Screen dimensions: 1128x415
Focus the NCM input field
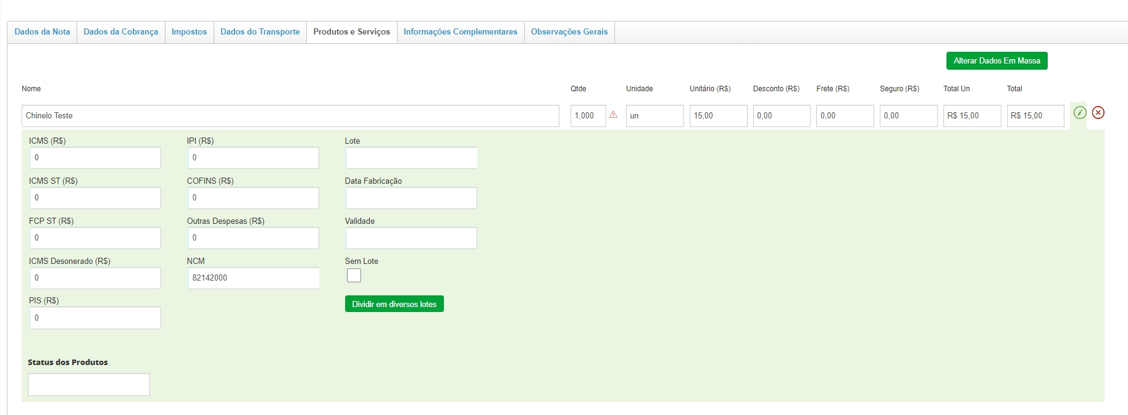[x=253, y=278]
